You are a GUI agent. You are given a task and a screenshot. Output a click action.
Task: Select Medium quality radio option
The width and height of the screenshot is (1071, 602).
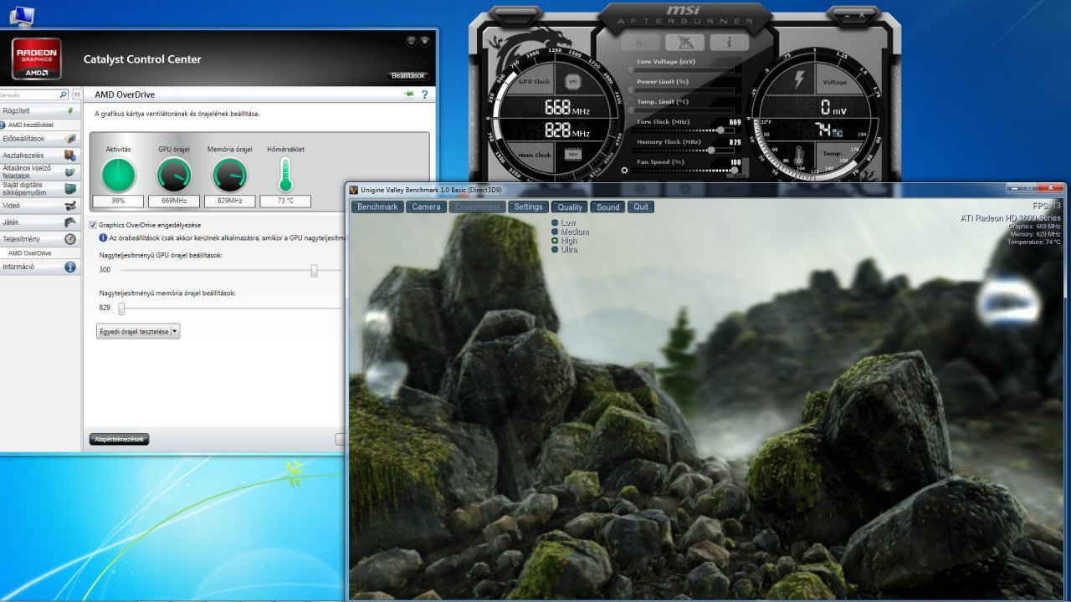click(x=555, y=232)
